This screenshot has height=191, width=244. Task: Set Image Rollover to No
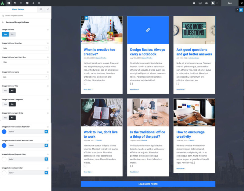(x=12, y=34)
